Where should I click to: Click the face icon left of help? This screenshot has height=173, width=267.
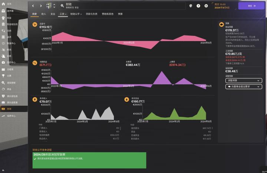tap(191, 6)
